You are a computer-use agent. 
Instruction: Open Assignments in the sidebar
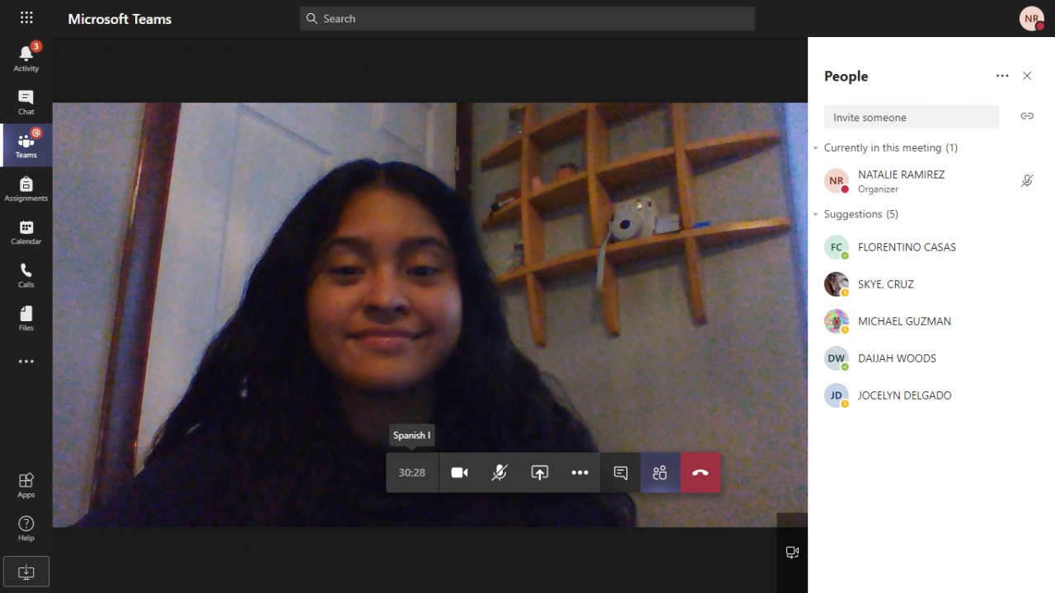(x=26, y=189)
